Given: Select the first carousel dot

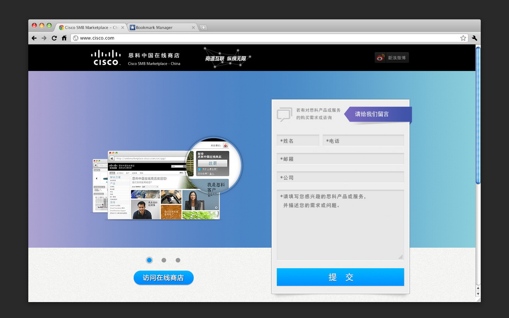Looking at the screenshot, I should [149, 260].
